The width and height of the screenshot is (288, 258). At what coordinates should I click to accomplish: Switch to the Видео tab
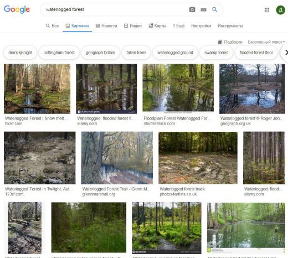click(x=133, y=26)
